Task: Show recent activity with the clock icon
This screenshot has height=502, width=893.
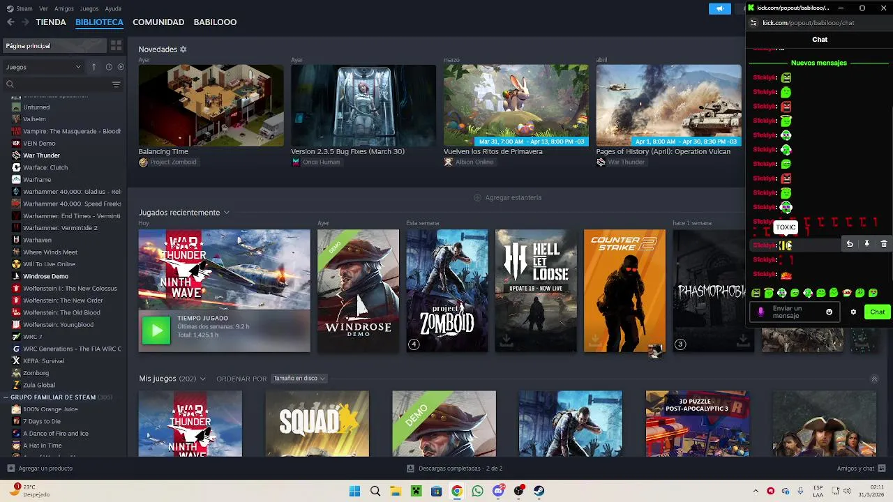Action: click(x=109, y=67)
